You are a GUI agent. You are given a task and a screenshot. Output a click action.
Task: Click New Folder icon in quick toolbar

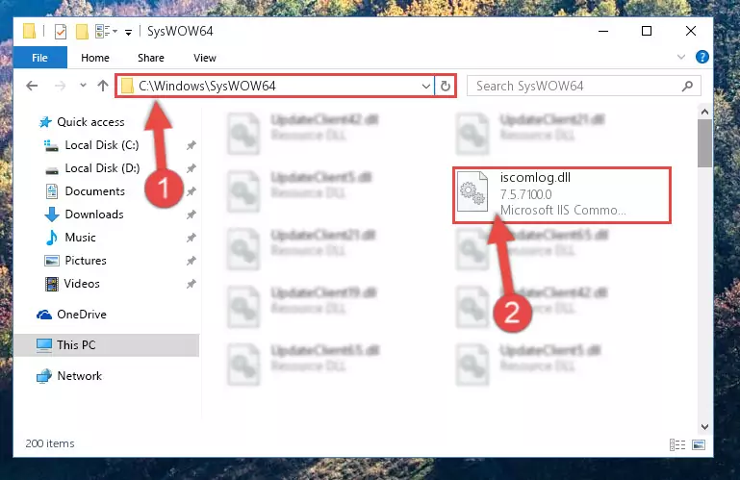(82, 32)
